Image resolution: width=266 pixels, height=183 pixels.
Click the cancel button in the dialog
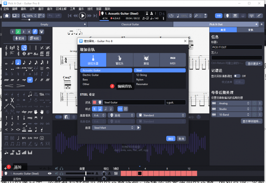[x=181, y=139]
